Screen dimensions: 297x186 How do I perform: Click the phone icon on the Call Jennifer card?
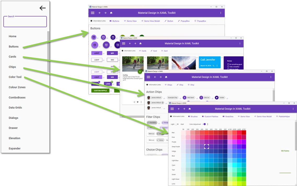coord(213,66)
